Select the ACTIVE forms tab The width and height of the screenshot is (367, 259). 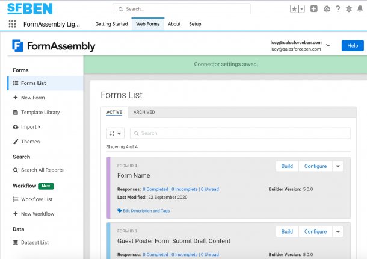pos(114,112)
